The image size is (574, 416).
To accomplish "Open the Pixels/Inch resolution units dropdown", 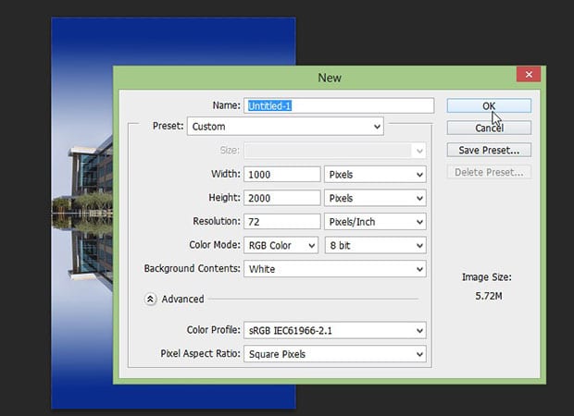I will 375,222.
